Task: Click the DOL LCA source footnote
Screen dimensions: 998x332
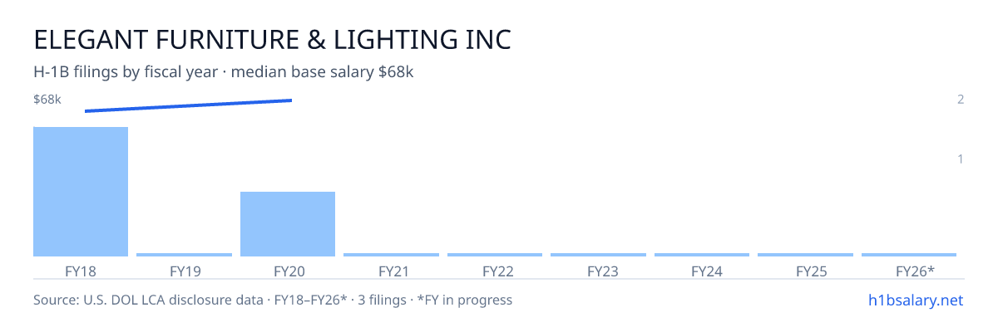Action: (x=273, y=300)
